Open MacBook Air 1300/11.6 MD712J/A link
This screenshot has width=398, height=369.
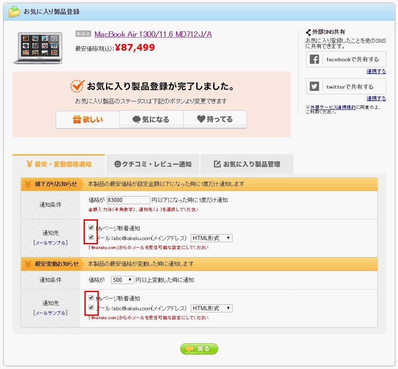tap(153, 34)
